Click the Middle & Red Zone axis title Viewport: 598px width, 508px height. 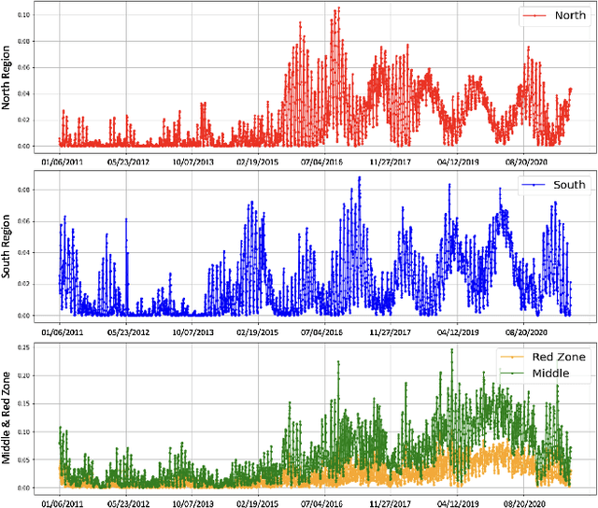tap(7, 415)
